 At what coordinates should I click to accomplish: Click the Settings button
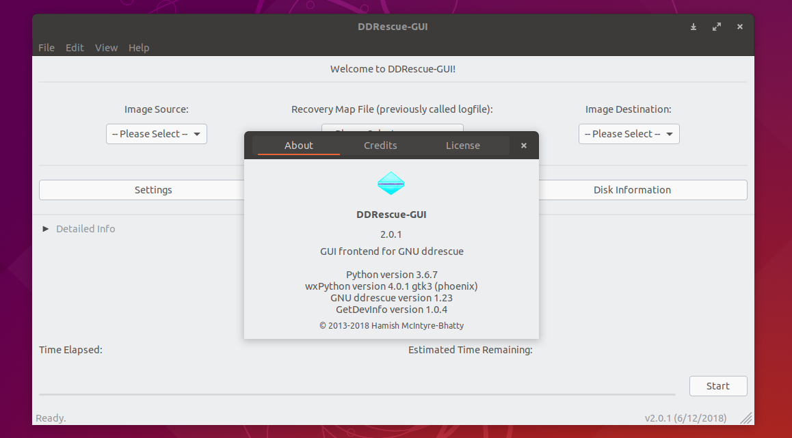[142, 190]
